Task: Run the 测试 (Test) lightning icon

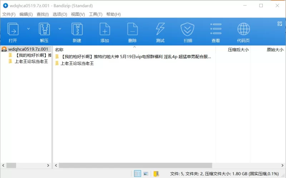Action: coord(160,29)
